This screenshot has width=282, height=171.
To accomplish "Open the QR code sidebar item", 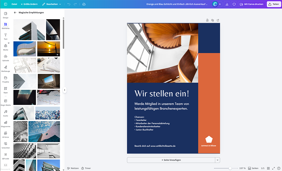I will [x=6, y=156].
